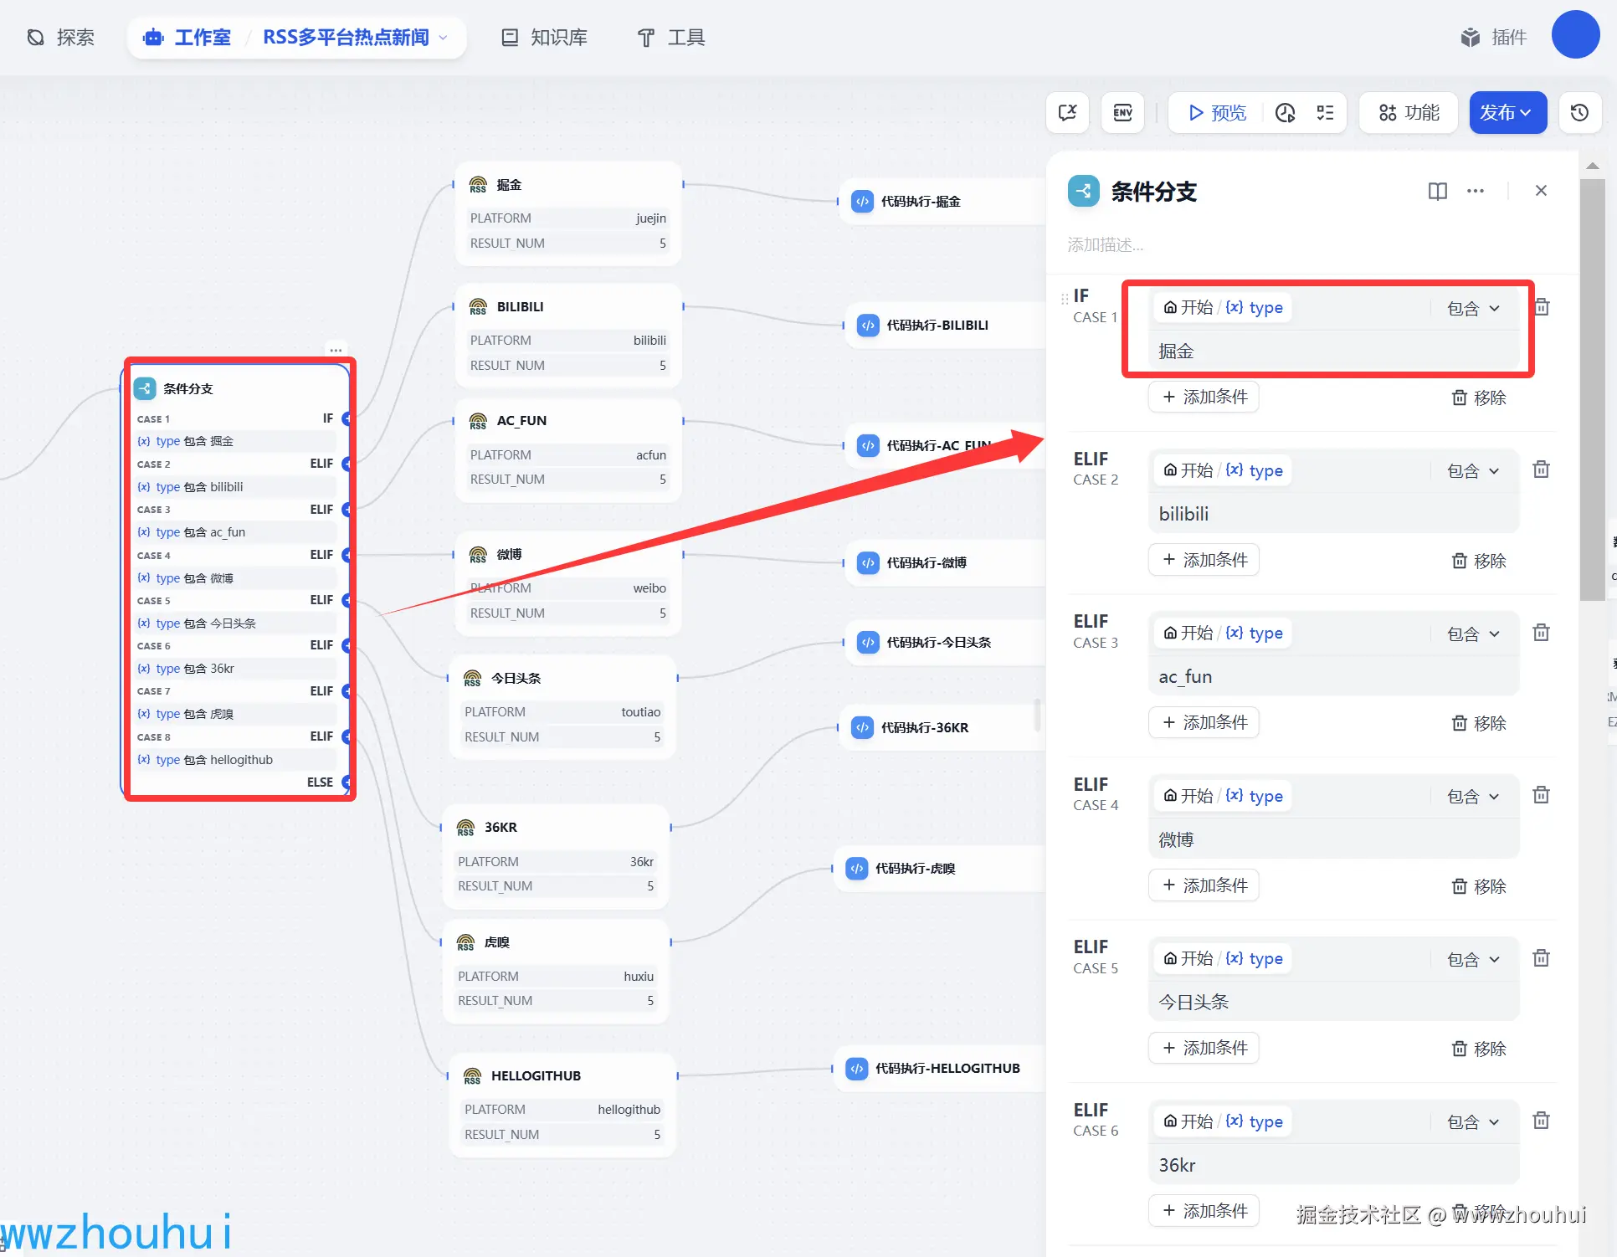Screen dimensions: 1617x1257
Task: Grab the drag handle beside IF CASE 1
Action: pyautogui.click(x=1065, y=298)
